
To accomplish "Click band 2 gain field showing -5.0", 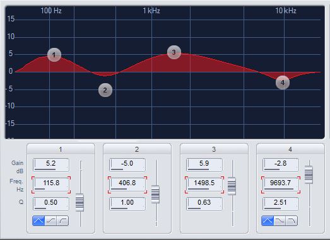I will tap(127, 165).
